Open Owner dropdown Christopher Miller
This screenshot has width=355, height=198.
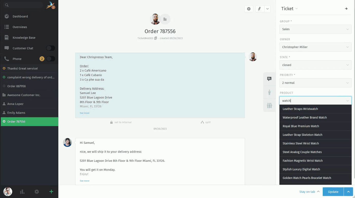point(315,47)
